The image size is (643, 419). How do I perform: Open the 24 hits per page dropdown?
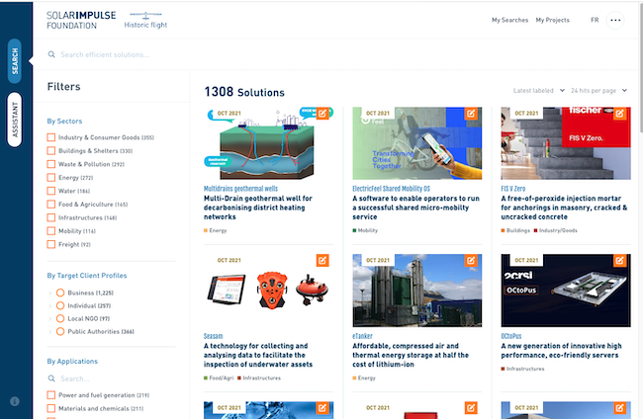point(598,91)
